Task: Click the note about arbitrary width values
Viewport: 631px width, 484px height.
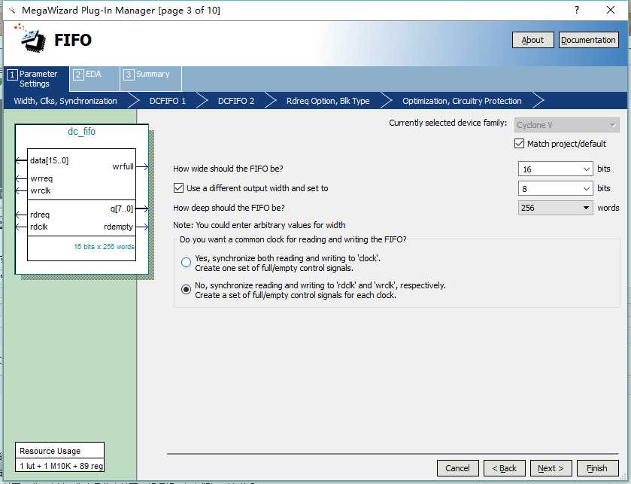Action: click(x=259, y=225)
